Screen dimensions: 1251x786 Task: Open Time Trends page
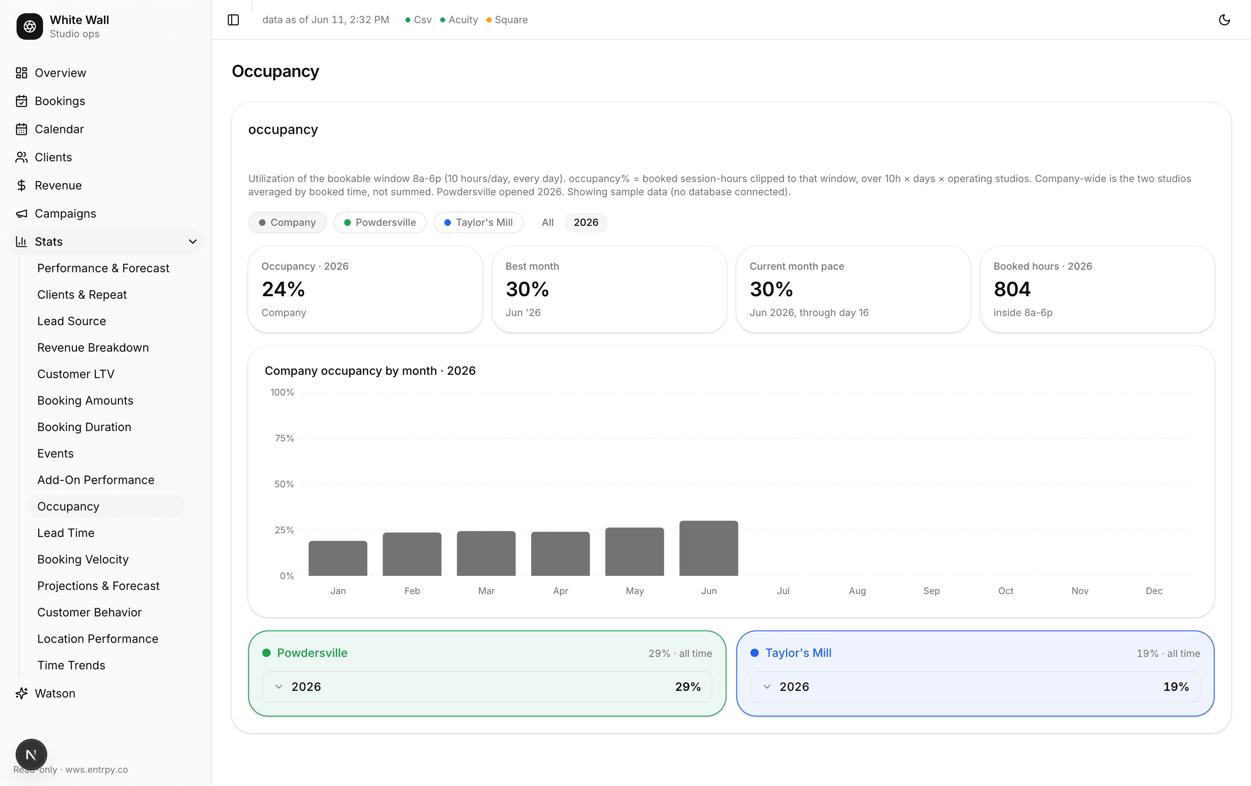point(71,666)
